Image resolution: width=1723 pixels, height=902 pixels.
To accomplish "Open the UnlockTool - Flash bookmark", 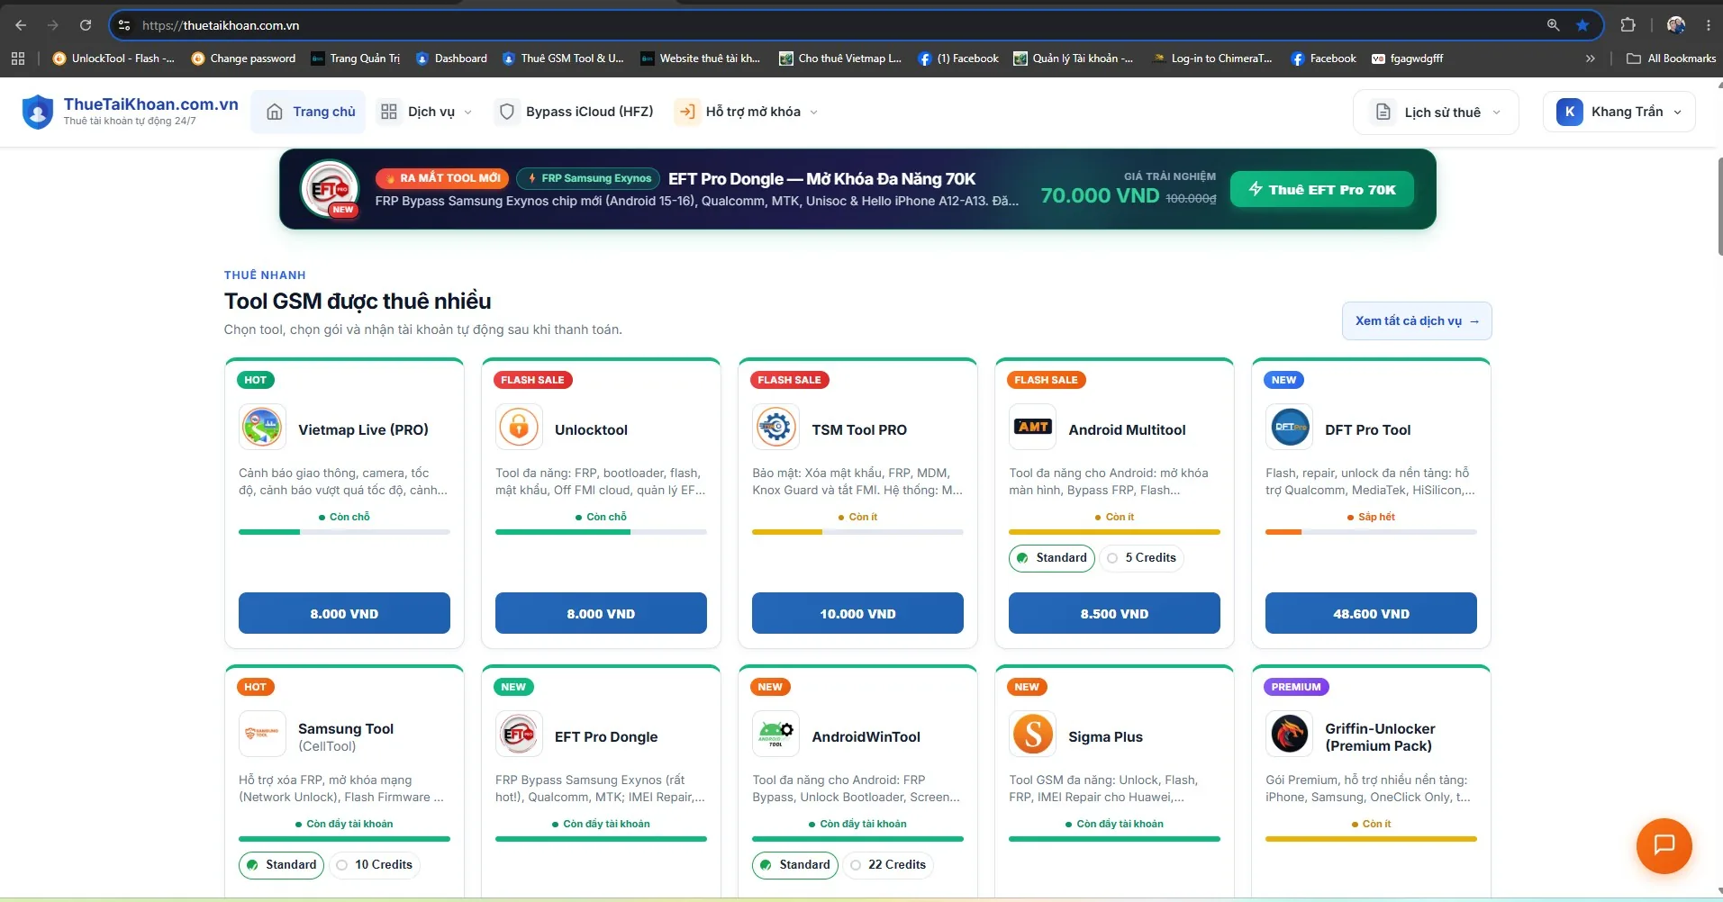I will pyautogui.click(x=113, y=59).
